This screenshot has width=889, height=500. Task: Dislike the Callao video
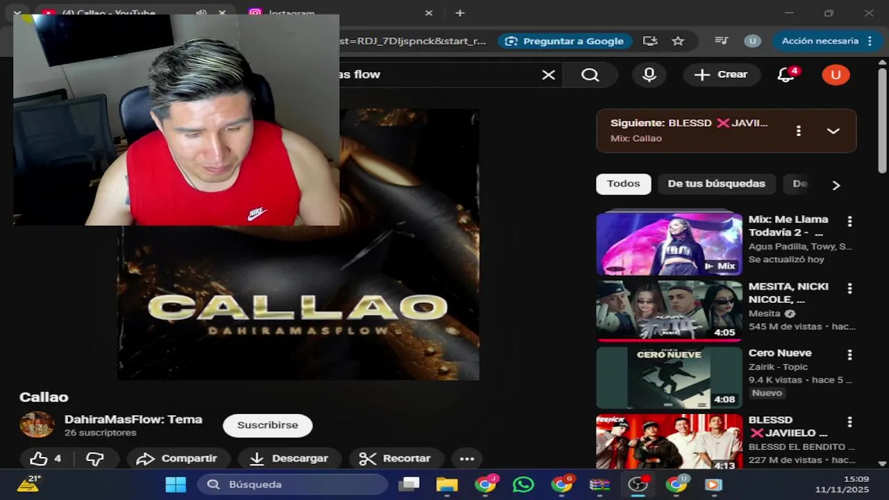pyautogui.click(x=96, y=458)
